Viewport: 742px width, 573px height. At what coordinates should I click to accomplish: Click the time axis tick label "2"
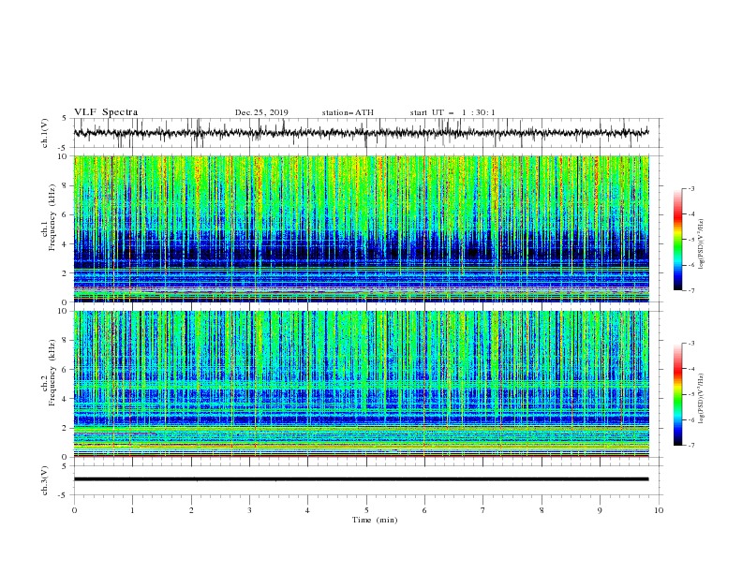(x=191, y=510)
